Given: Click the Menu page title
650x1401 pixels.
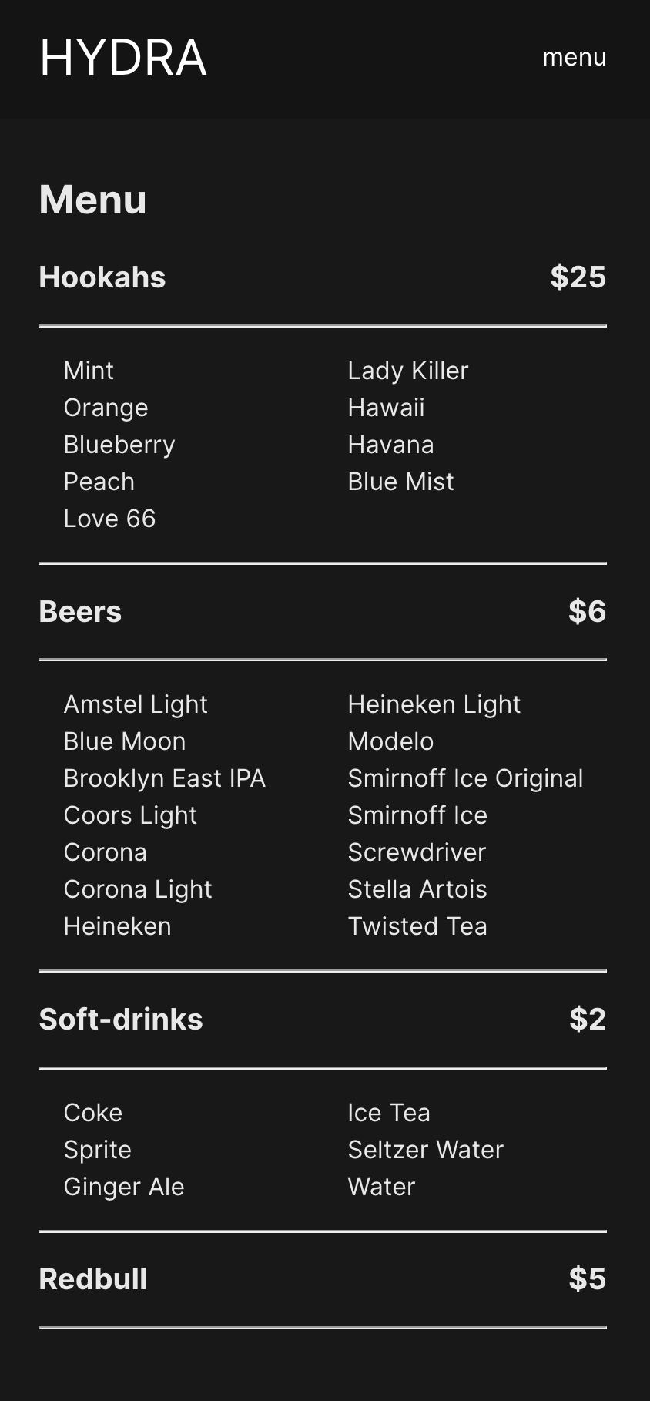Looking at the screenshot, I should [92, 200].
